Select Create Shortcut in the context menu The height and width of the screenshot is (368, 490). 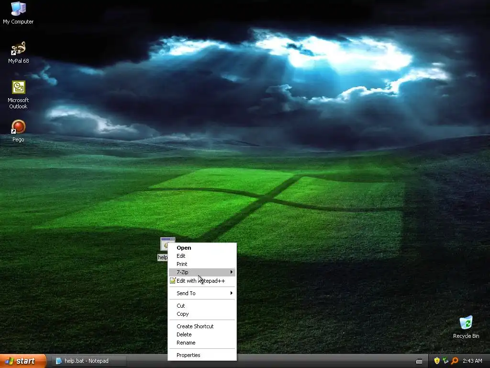click(202, 326)
